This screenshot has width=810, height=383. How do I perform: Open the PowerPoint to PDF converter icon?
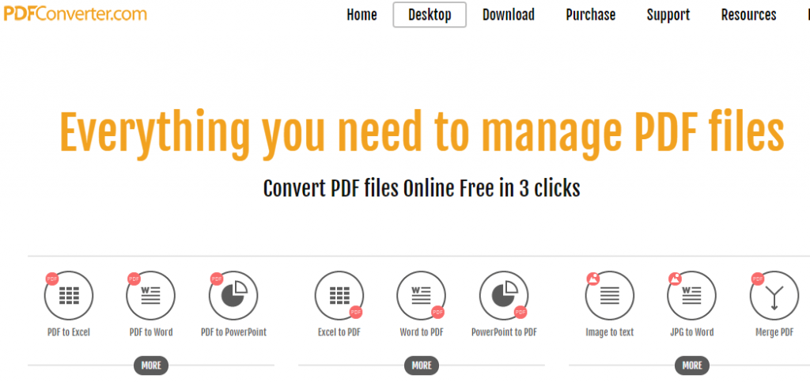[x=504, y=296]
